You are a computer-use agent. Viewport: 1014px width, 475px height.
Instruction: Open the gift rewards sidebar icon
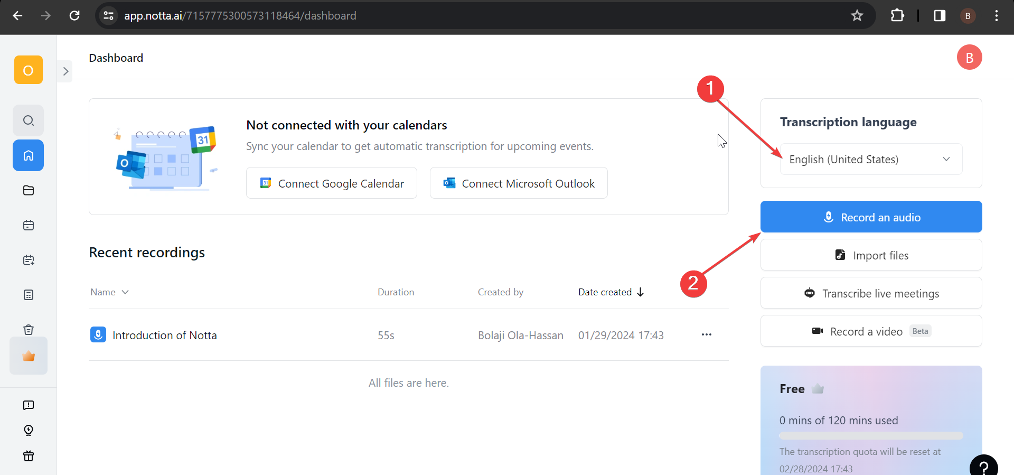(29, 456)
